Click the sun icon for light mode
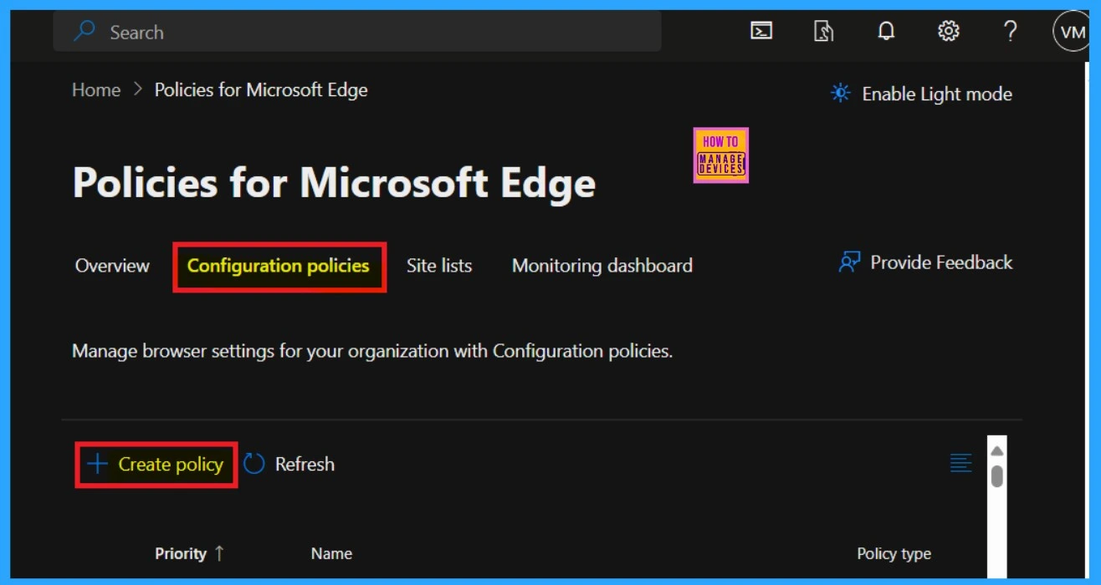The width and height of the screenshot is (1101, 585). tap(840, 94)
